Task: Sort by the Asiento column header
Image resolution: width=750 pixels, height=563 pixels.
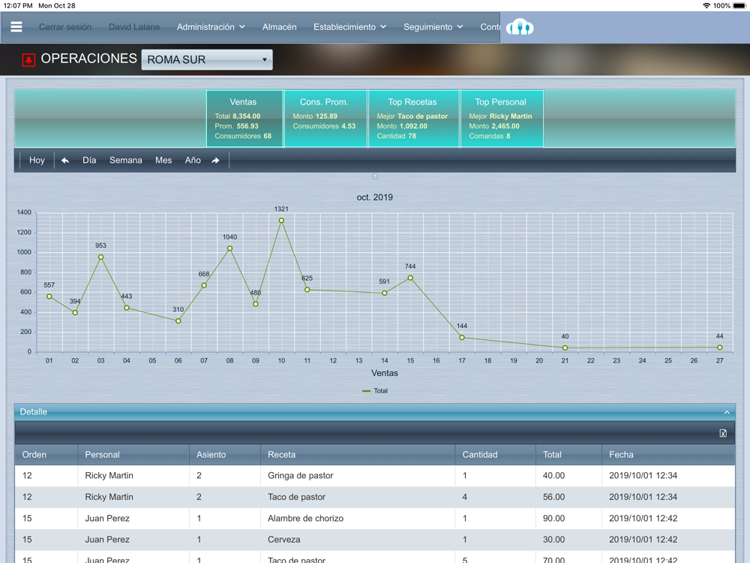Action: click(225, 455)
